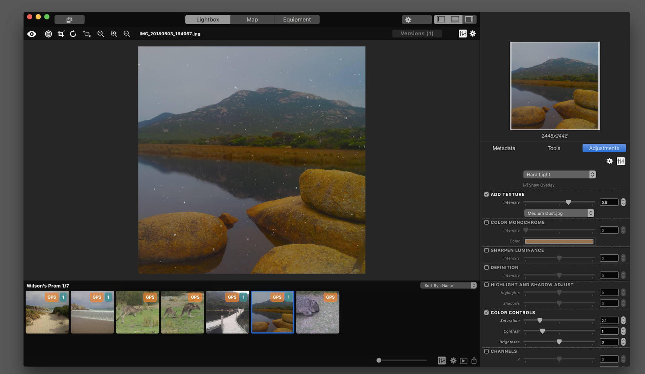Click the Versions (1) button
Screen dimensions: 645x374
click(x=417, y=33)
